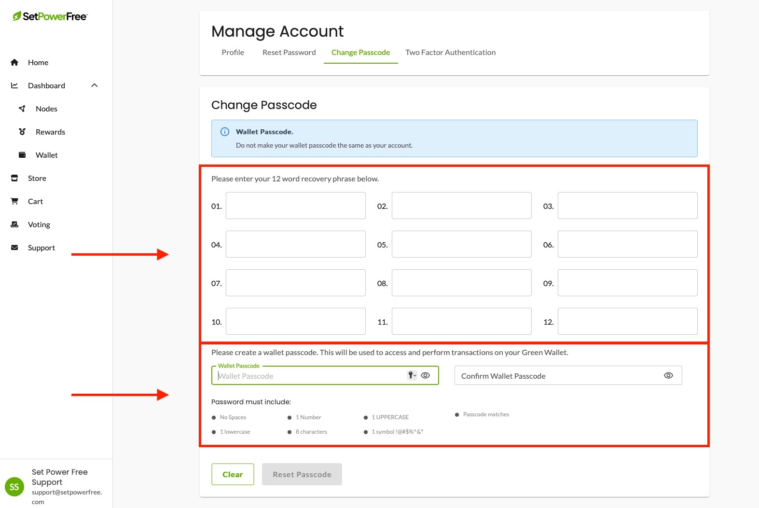Click the Dashboard chart icon

tap(14, 85)
